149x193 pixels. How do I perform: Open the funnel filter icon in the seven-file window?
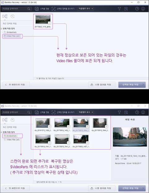pos(119,112)
